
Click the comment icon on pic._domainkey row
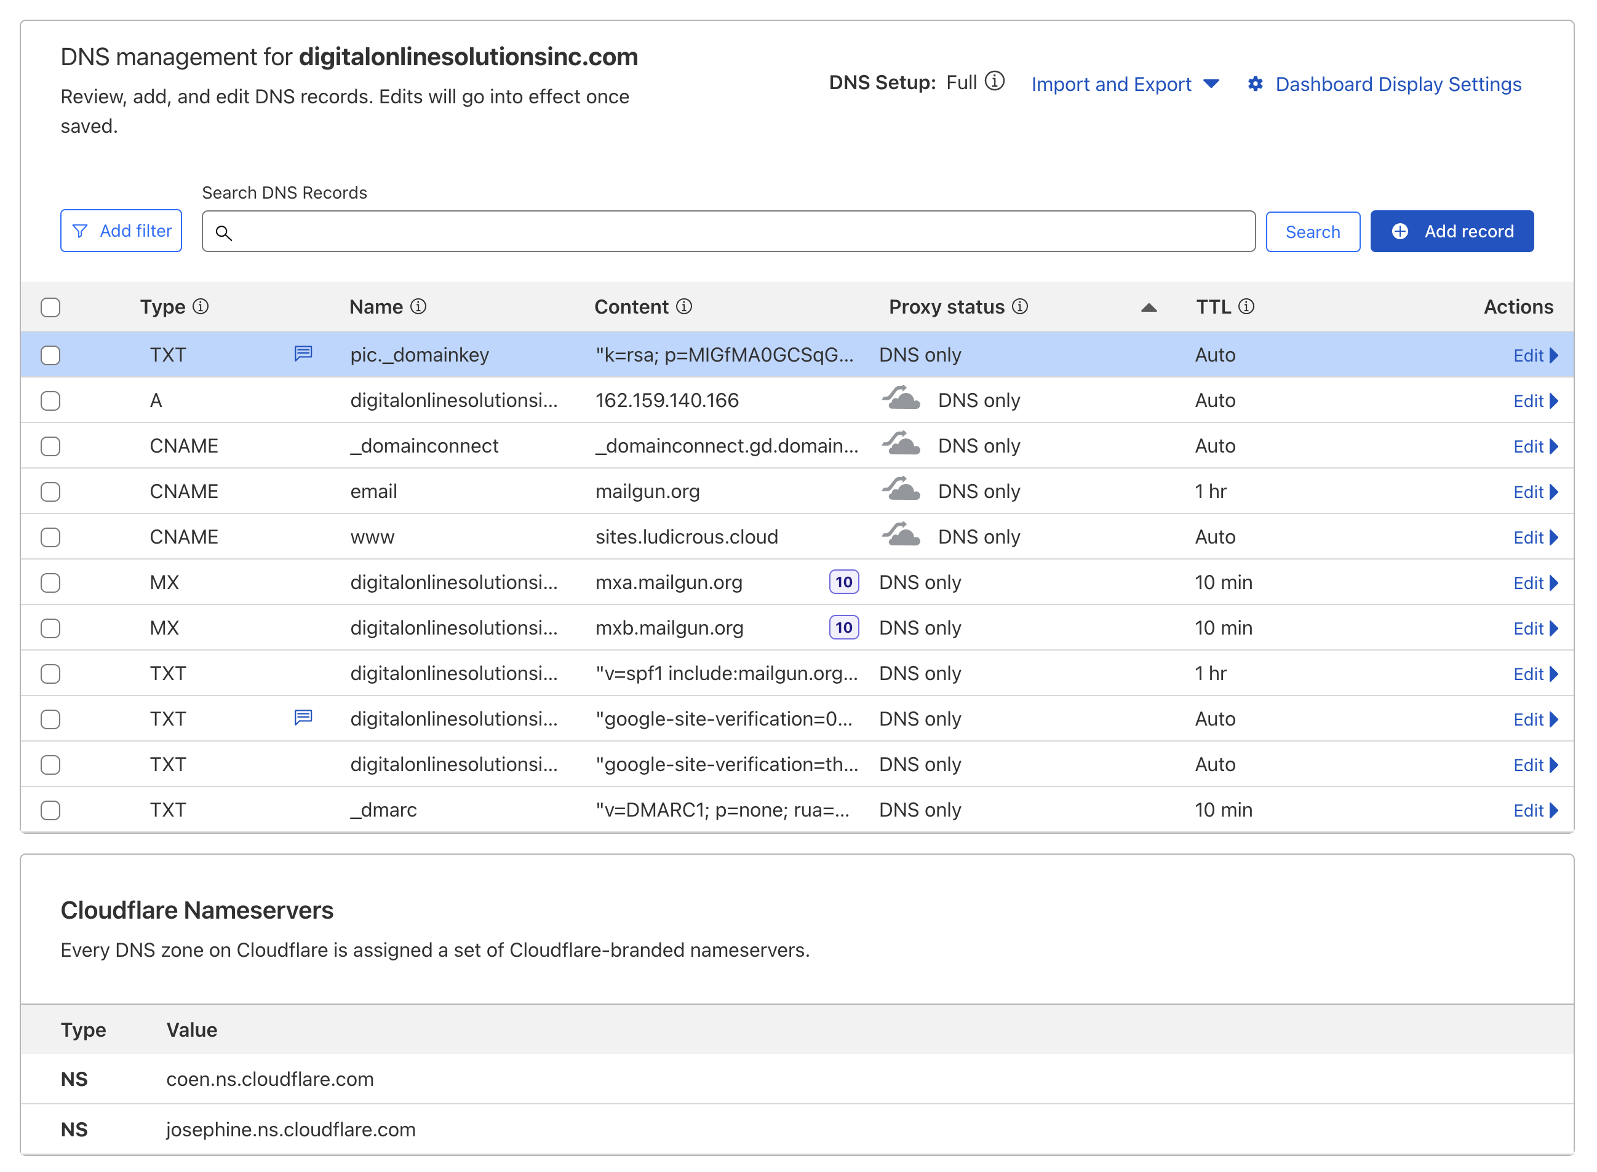point(303,354)
